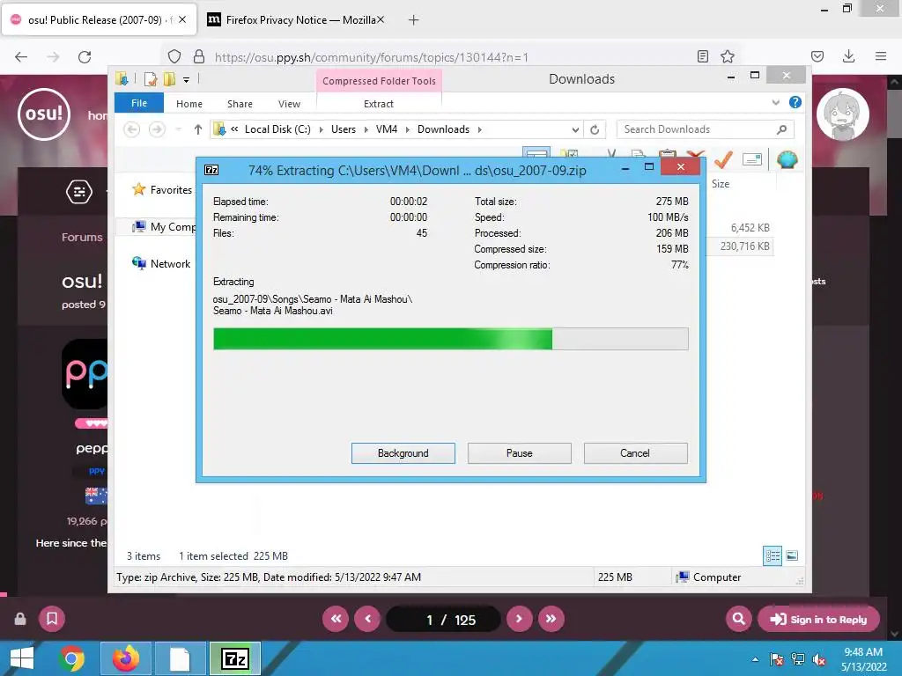Click the Firefox URL address field
Image resolution: width=902 pixels, height=676 pixels.
[x=448, y=57]
